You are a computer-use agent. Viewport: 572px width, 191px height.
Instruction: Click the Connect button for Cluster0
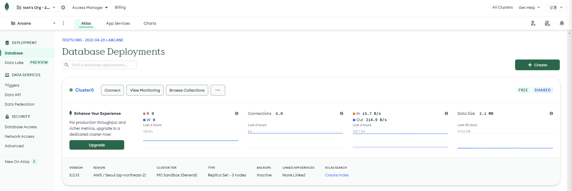pyautogui.click(x=112, y=90)
